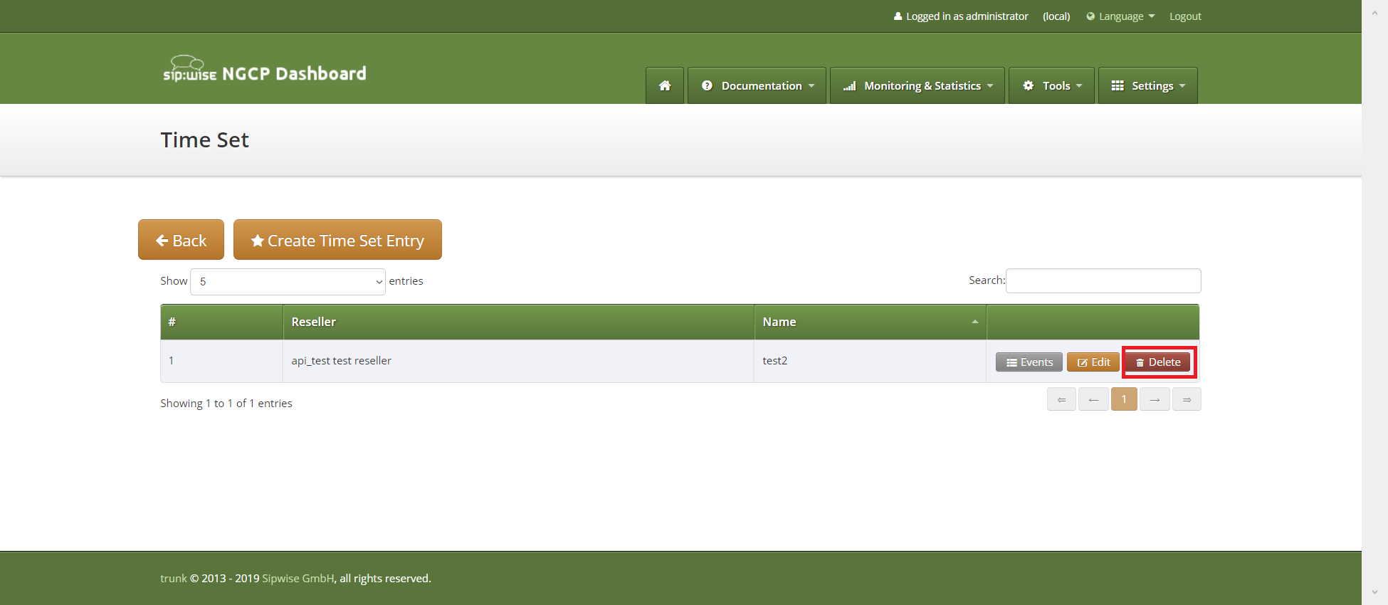Expand the Settings dropdown
This screenshot has width=1388, height=605.
click(1147, 85)
